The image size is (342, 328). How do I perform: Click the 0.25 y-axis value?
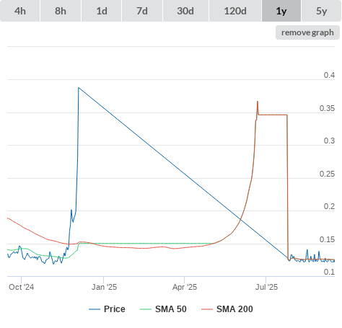(x=327, y=174)
